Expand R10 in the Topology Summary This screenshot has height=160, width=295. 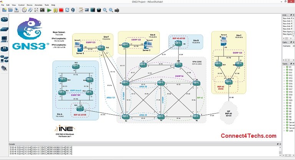[284, 70]
